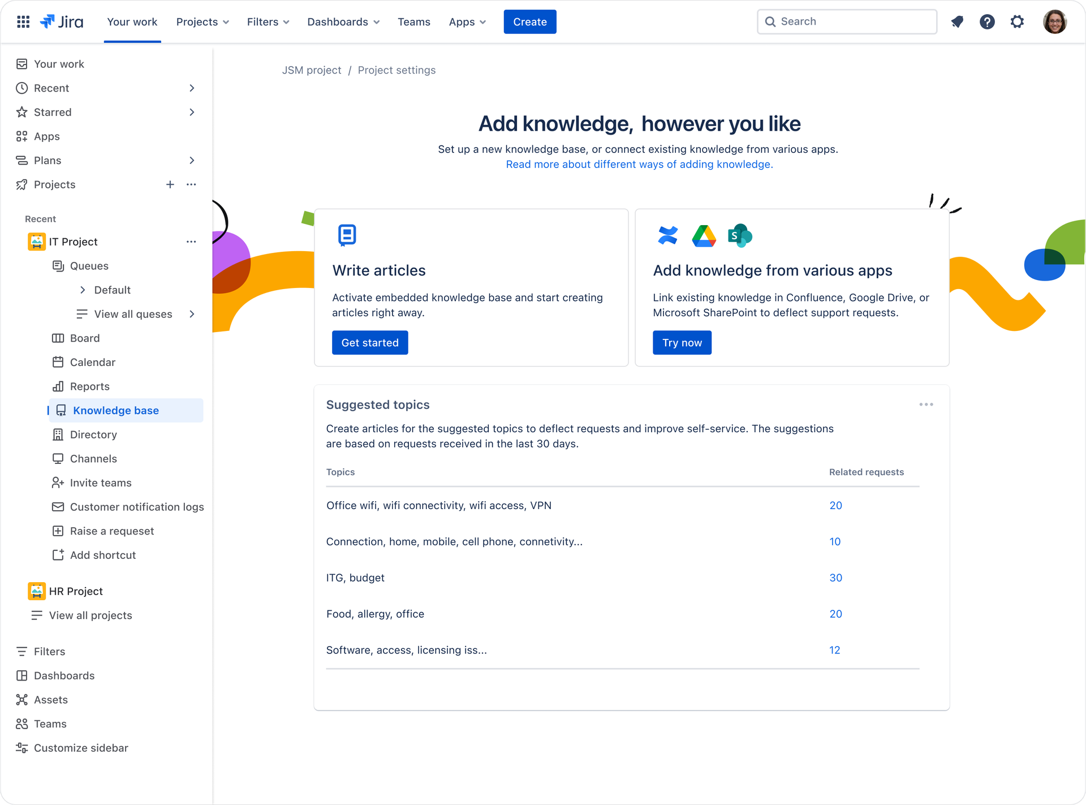Open Your work in the sidebar
This screenshot has height=805, width=1086.
(50, 64)
